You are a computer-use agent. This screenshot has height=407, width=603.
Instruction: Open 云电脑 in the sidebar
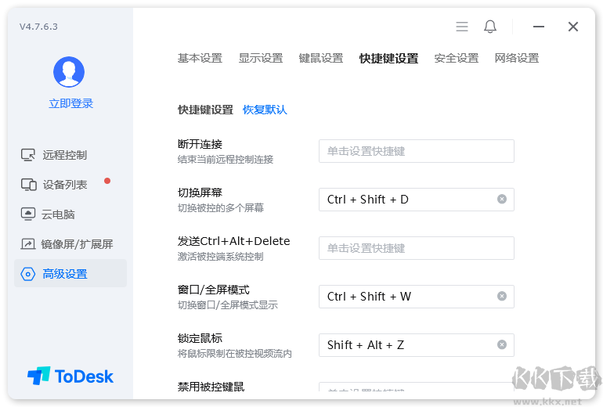[70, 214]
